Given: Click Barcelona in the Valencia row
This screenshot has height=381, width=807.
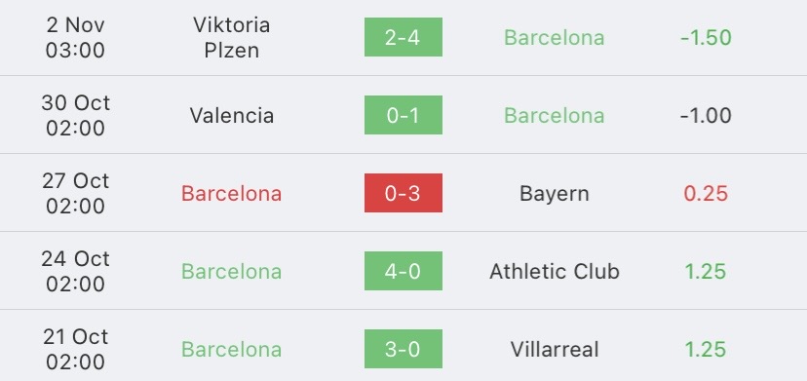Looking at the screenshot, I should [555, 115].
